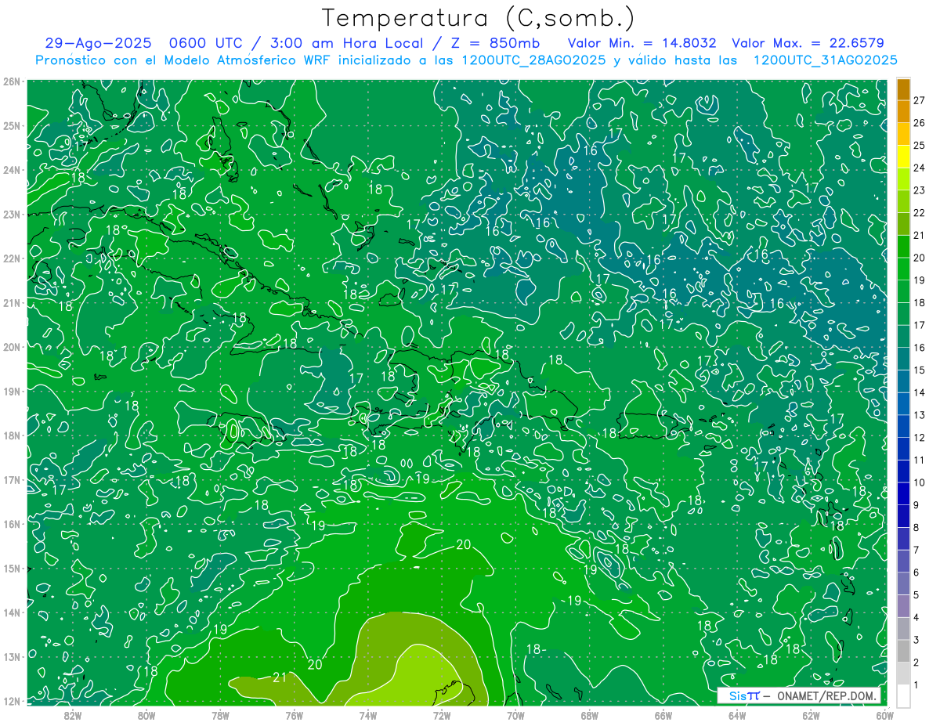
Task: Click the "17N" latitude axis label
Action: 11,480
